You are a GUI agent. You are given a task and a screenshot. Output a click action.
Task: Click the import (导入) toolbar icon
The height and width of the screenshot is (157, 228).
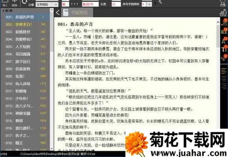click(x=5, y=3)
